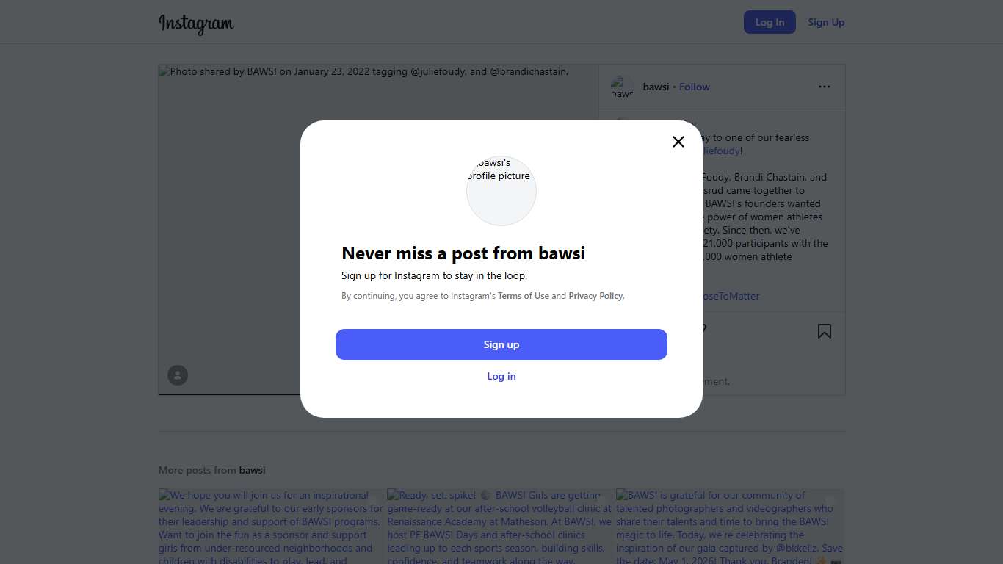Viewport: 1003px width, 564px height.
Task: Open the Terms of Use link
Action: coord(523,296)
